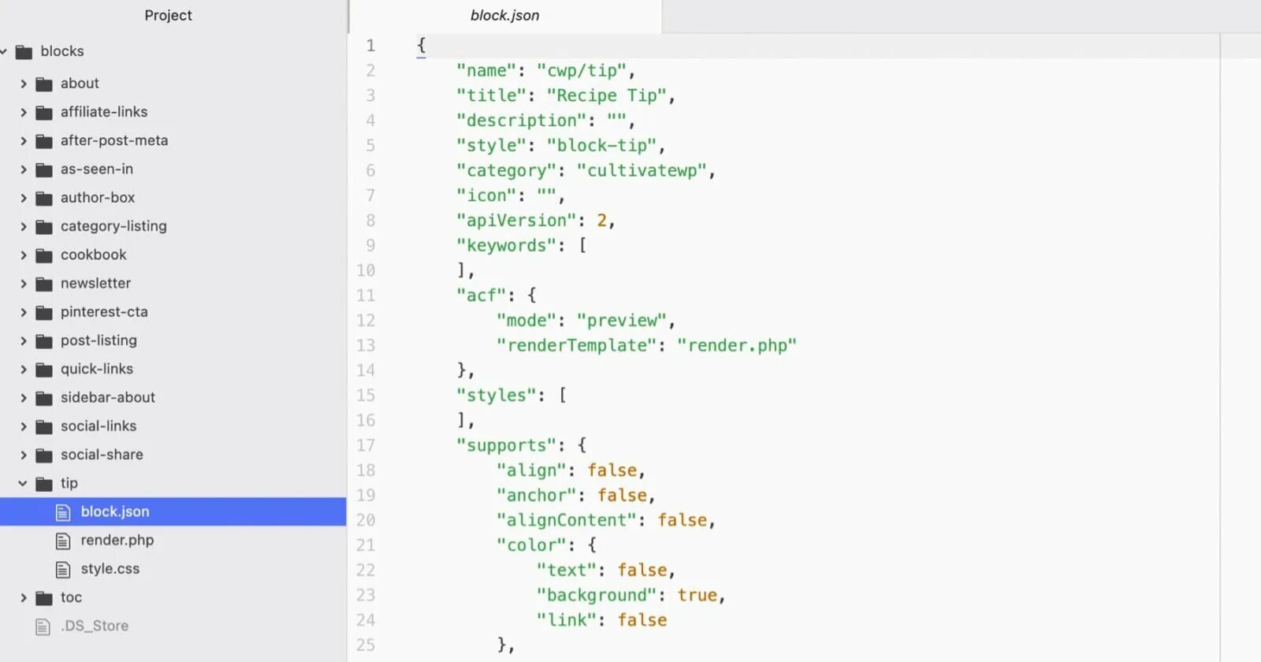The height and width of the screenshot is (662, 1261).
Task: Open style.css from the tree
Action: 110,568
